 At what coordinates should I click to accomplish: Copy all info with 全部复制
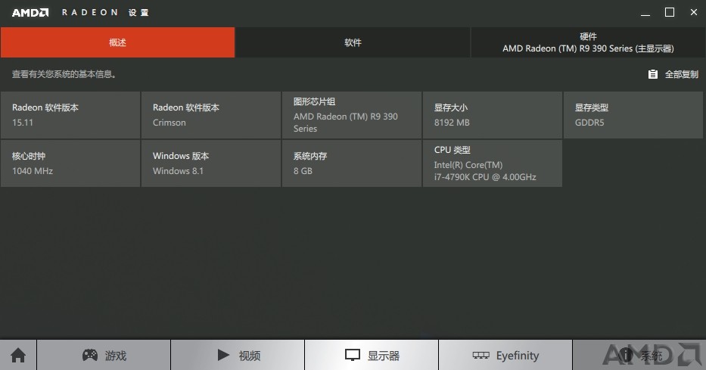click(673, 74)
